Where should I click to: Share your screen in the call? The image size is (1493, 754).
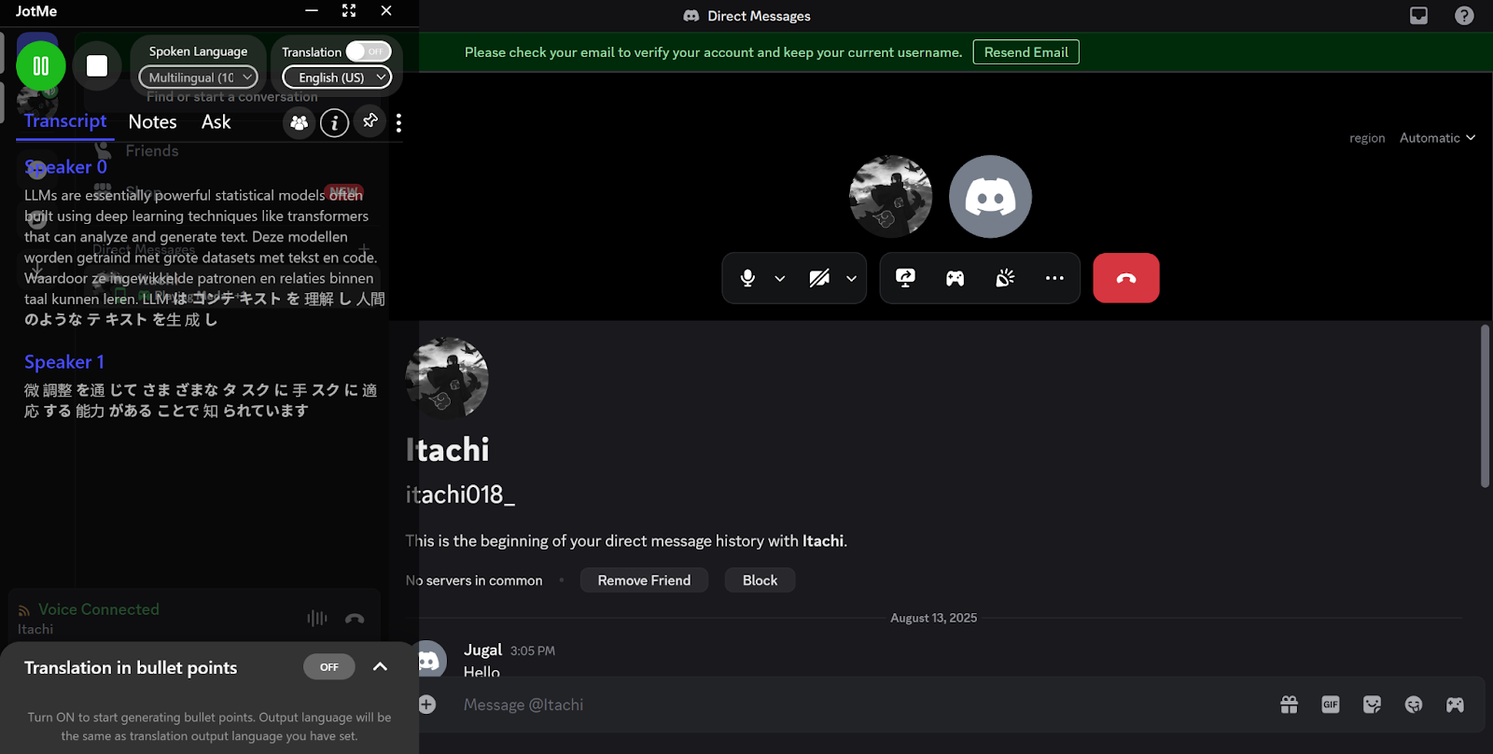(905, 278)
